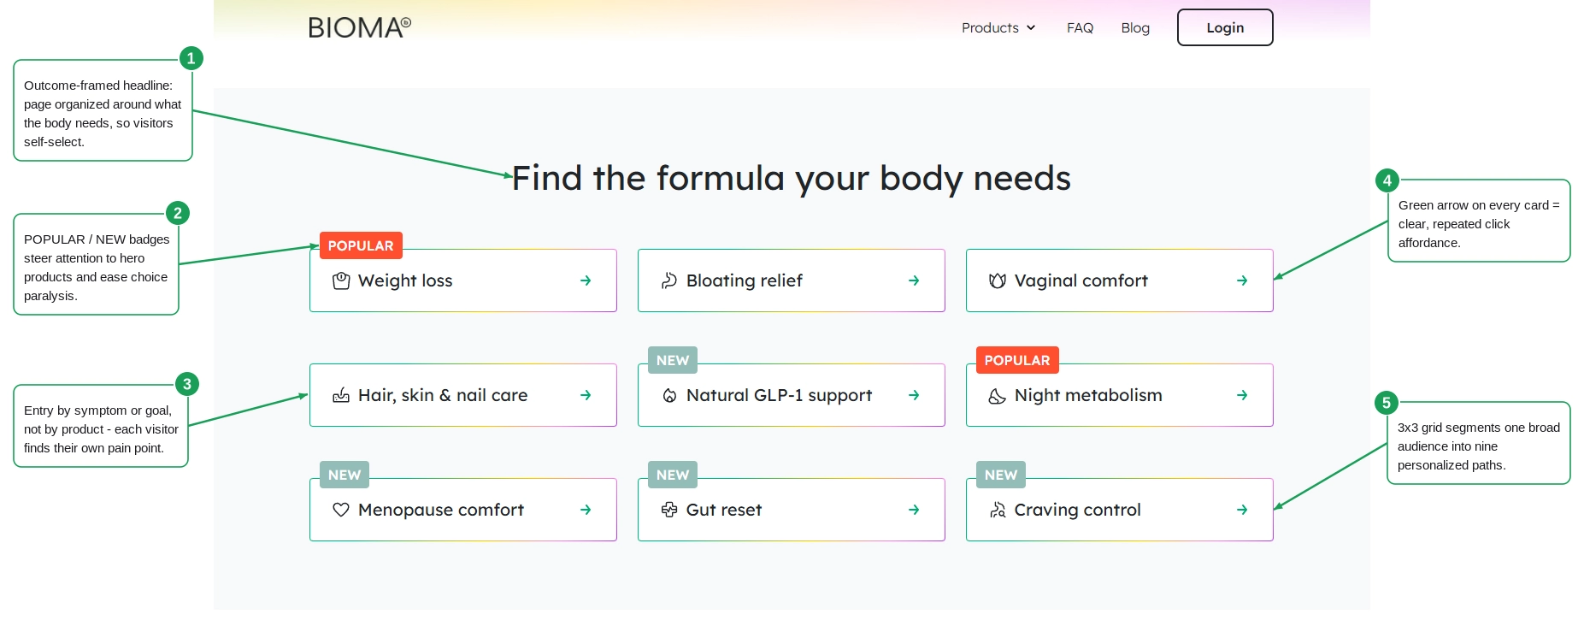Image resolution: width=1584 pixels, height=620 pixels.
Task: Click the Vaginal comfort flower icon
Action: [998, 280]
